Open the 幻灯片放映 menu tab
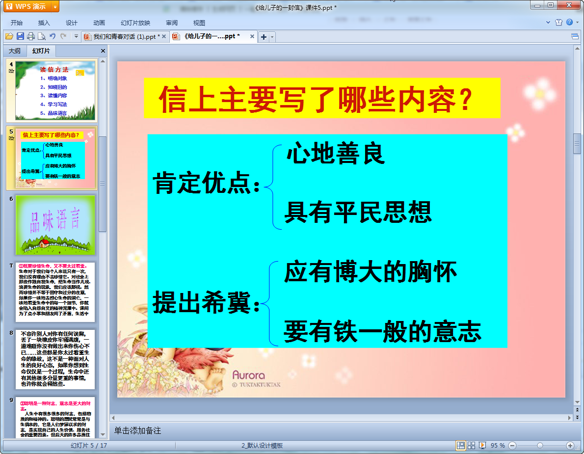Screen dimensions: 584x454 [135, 23]
